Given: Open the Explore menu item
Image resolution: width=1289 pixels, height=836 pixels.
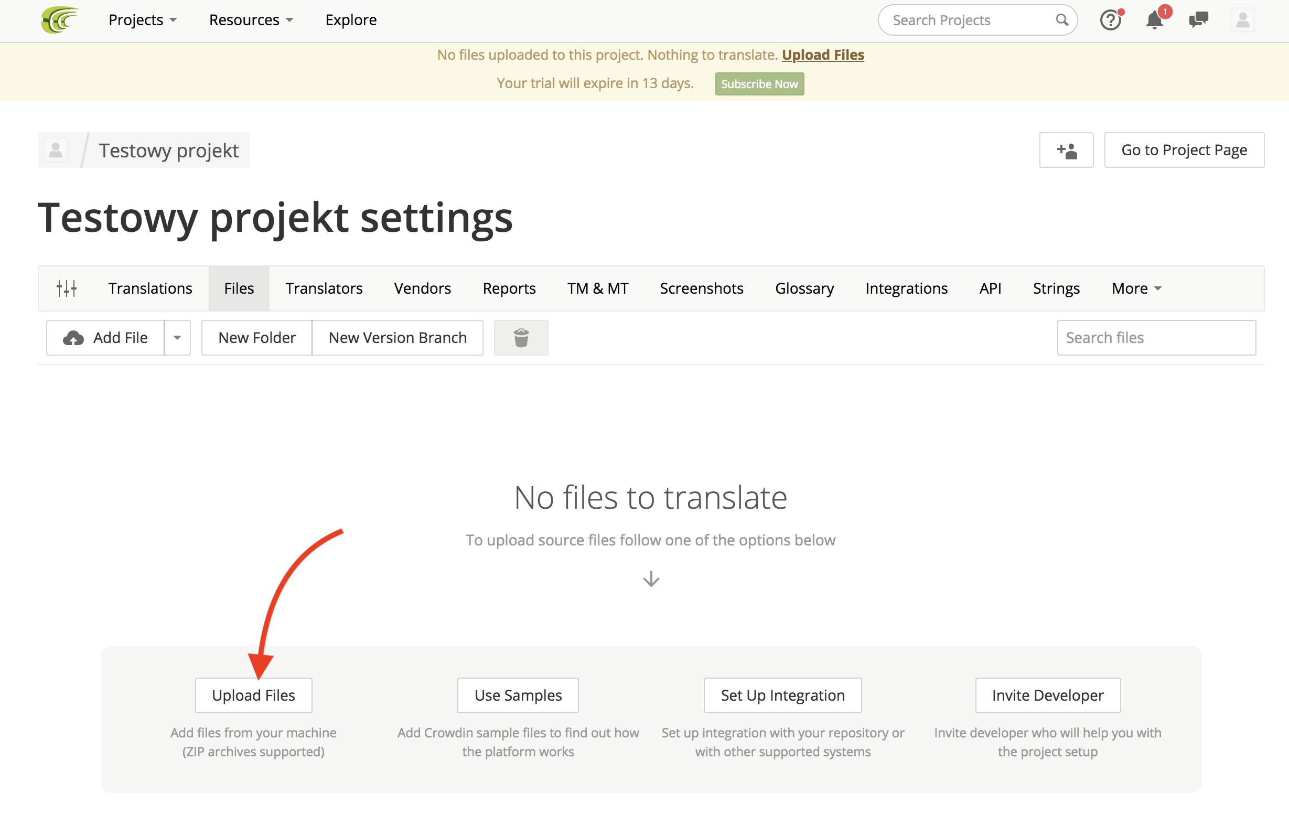Looking at the screenshot, I should click(350, 20).
